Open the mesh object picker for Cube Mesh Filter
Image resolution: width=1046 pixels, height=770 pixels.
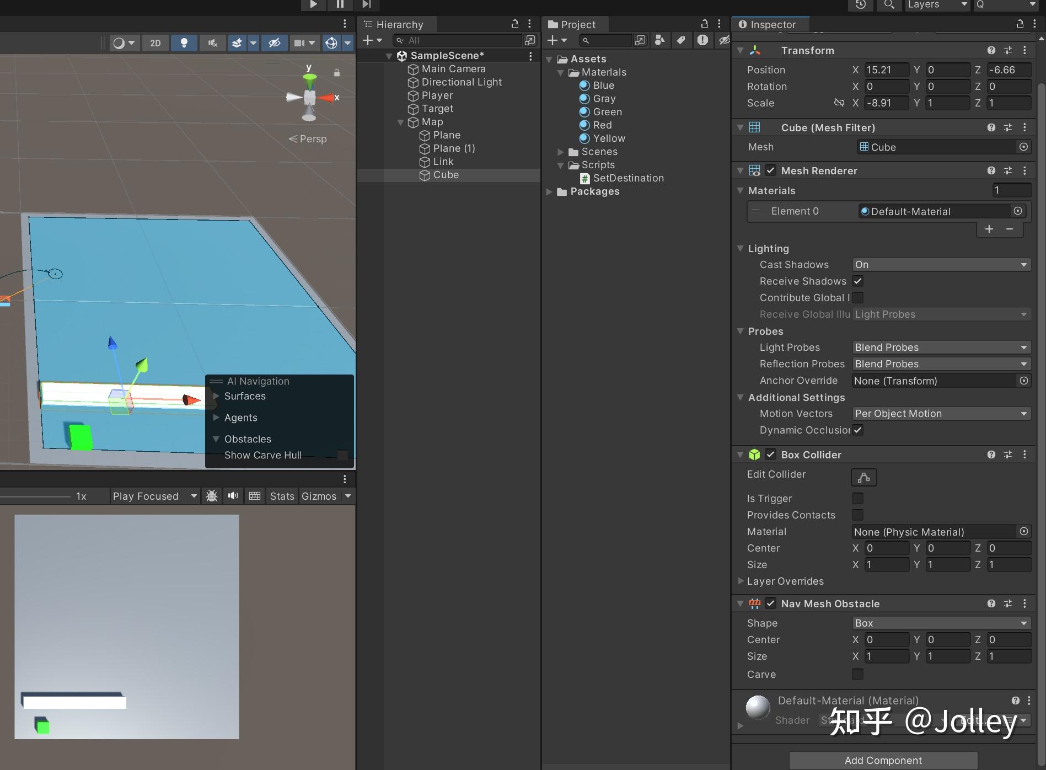[1023, 147]
